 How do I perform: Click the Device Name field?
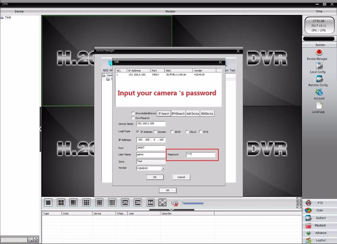pos(151,124)
